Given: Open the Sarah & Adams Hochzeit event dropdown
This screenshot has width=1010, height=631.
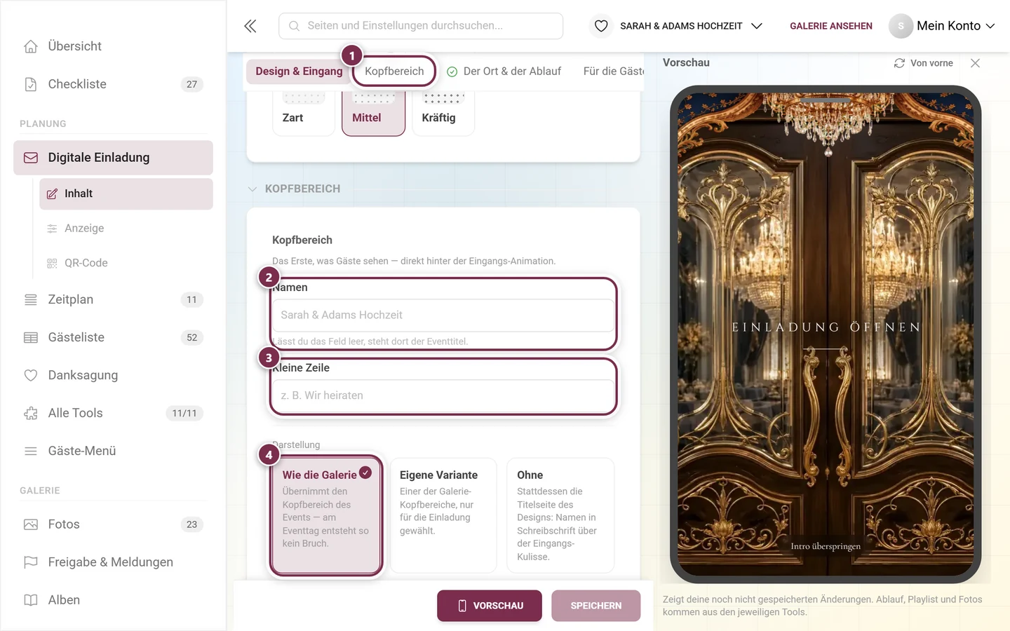Looking at the screenshot, I should pos(691,26).
